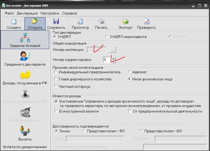Increase Номер корректировки with the up arrow
The width and height of the screenshot is (210, 151).
tap(113, 58)
